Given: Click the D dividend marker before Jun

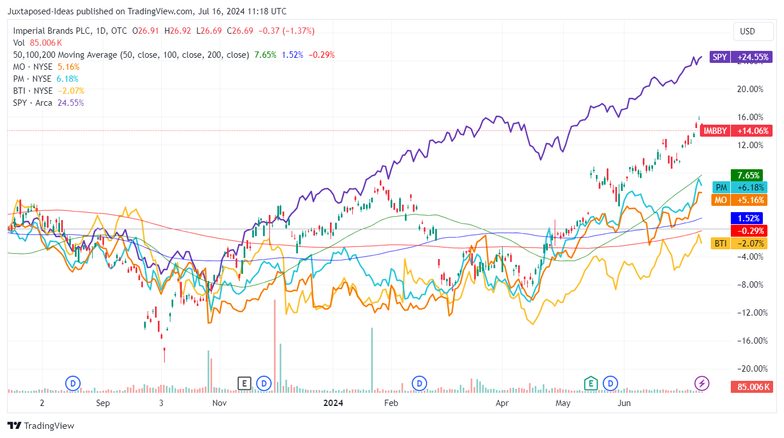Looking at the screenshot, I should (x=611, y=383).
